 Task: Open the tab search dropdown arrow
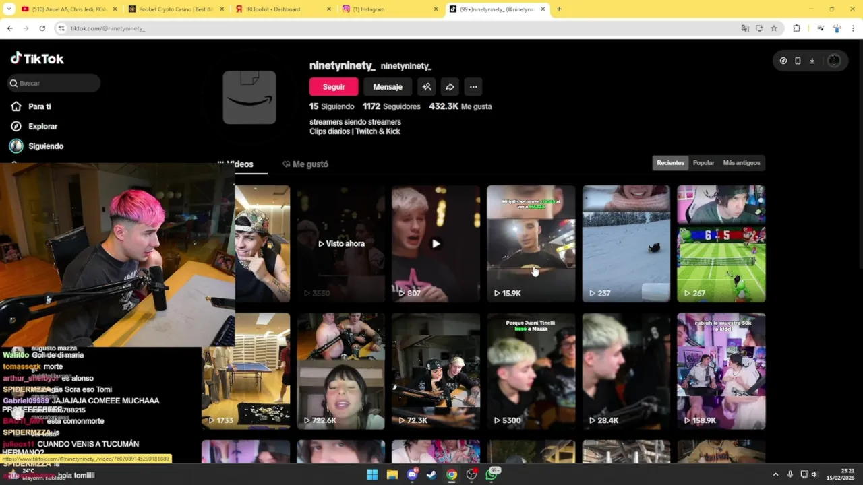[x=9, y=9]
